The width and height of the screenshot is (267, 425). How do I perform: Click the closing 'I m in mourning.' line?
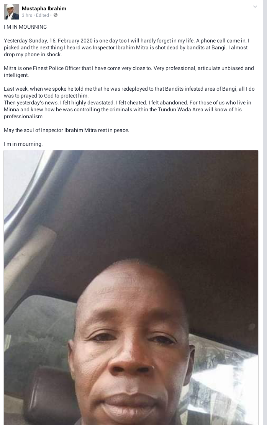23,144
